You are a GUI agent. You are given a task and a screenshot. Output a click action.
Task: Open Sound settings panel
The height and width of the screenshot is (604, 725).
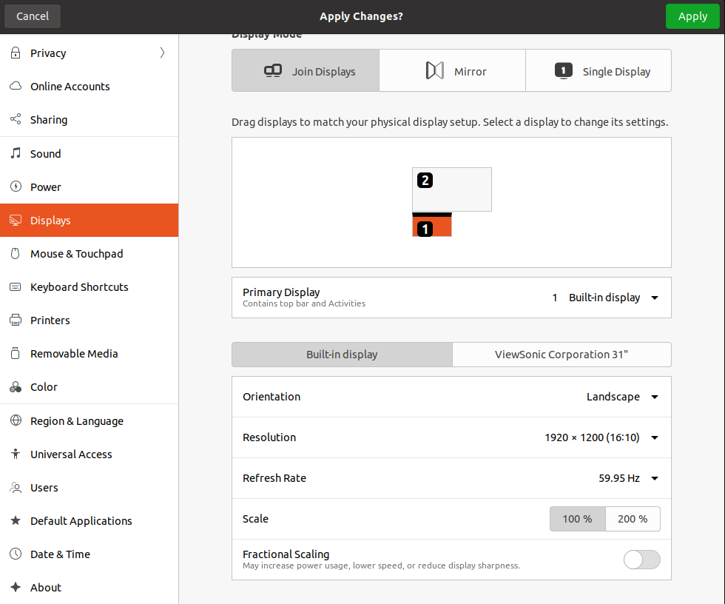click(x=90, y=153)
